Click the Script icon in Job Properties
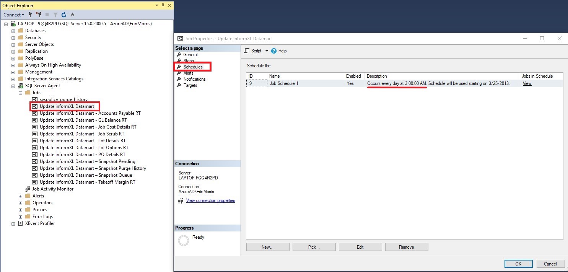The height and width of the screenshot is (272, 568). tap(247, 51)
